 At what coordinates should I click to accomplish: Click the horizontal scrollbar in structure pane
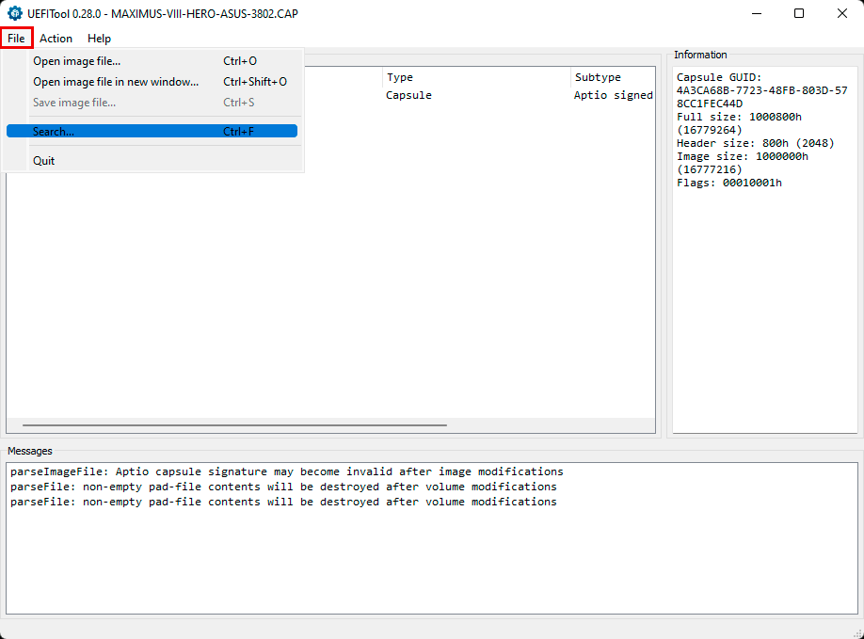point(234,425)
